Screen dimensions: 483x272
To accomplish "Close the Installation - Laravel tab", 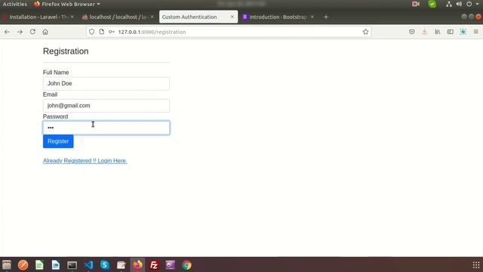I will [x=72, y=17].
